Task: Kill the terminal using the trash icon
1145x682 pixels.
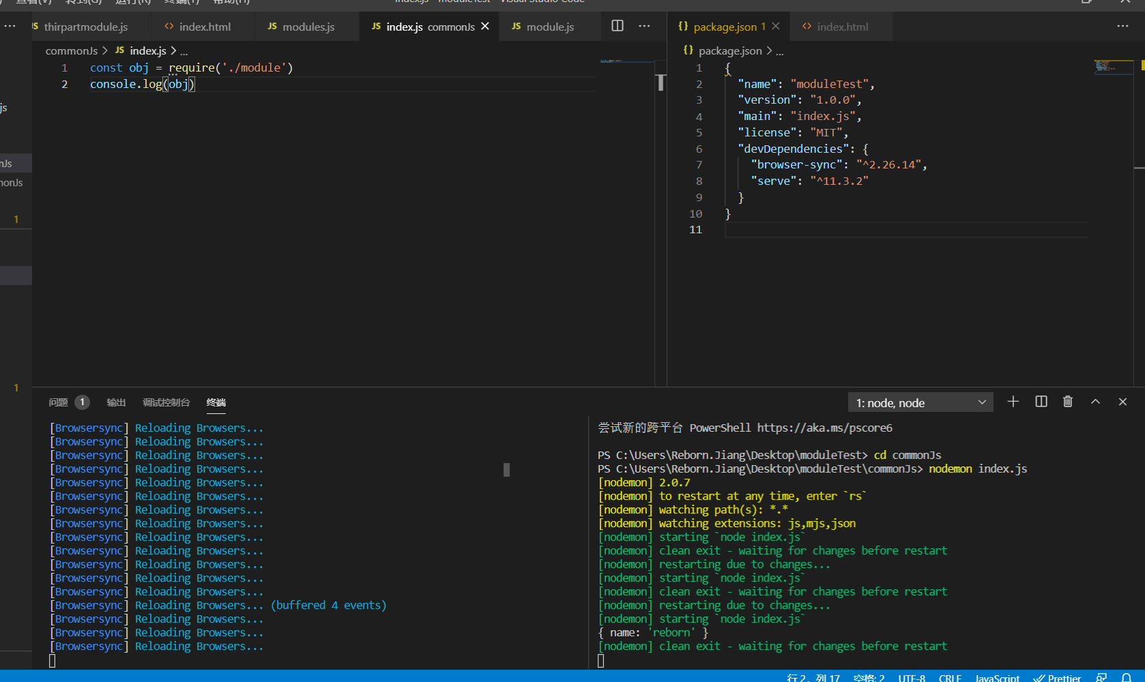Action: click(1067, 402)
